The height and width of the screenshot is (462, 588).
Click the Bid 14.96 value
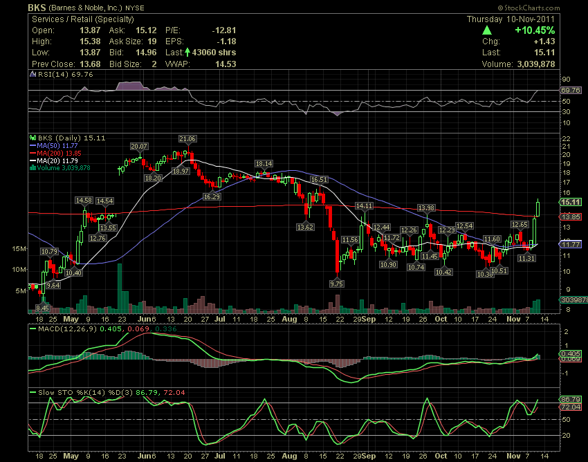[146, 53]
